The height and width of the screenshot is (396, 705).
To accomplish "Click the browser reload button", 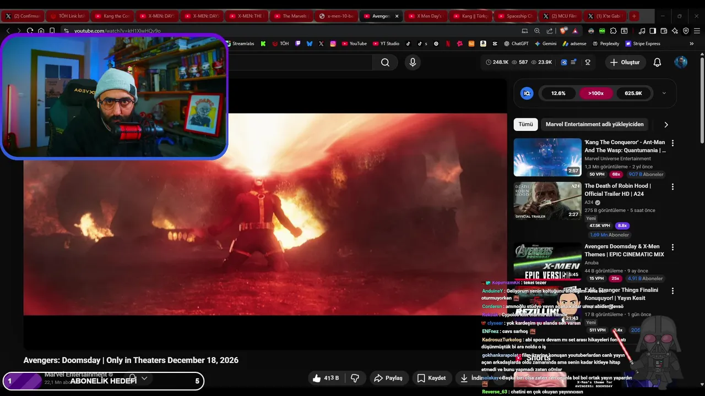I will 30,31.
